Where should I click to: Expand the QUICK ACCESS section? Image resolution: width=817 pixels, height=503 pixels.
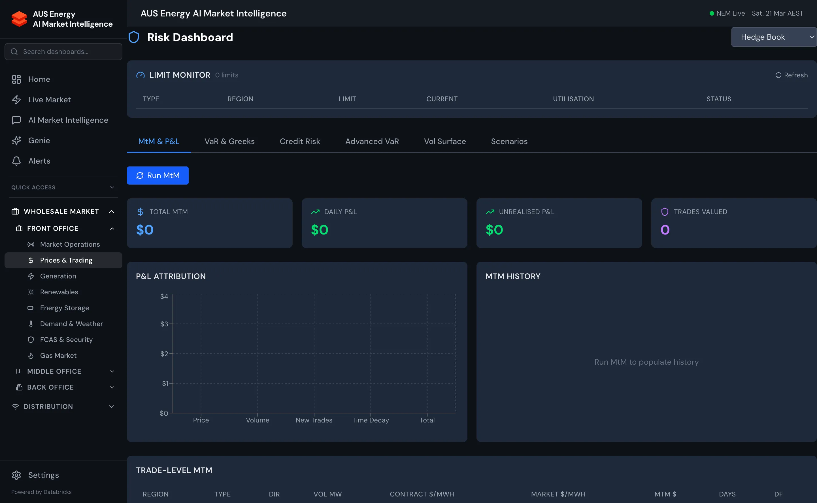click(x=112, y=187)
